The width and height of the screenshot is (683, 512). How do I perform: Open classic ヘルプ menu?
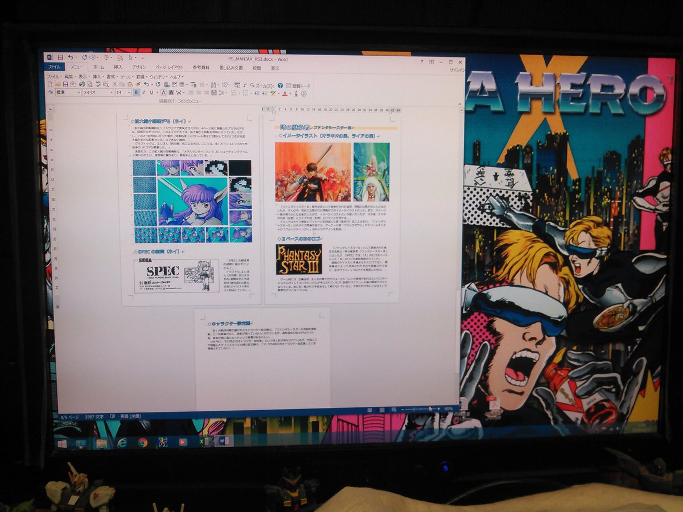[177, 77]
